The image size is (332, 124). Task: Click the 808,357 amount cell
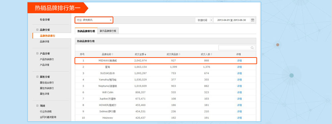click(x=140, y=92)
